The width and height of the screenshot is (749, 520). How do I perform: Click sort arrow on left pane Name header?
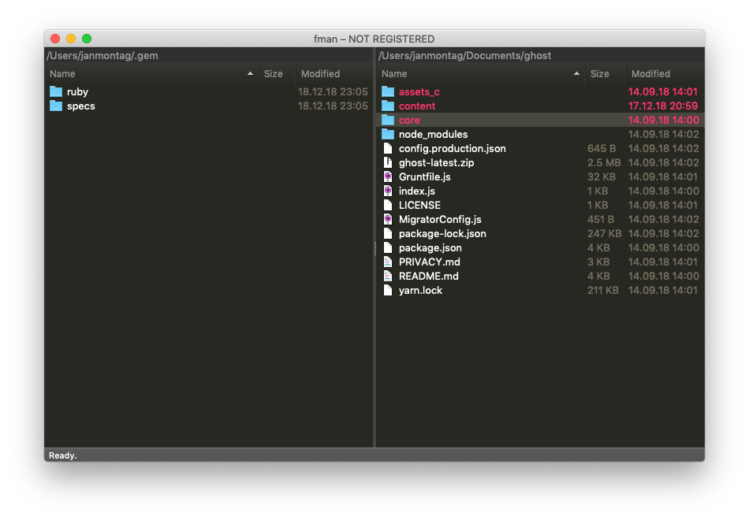tap(251, 73)
